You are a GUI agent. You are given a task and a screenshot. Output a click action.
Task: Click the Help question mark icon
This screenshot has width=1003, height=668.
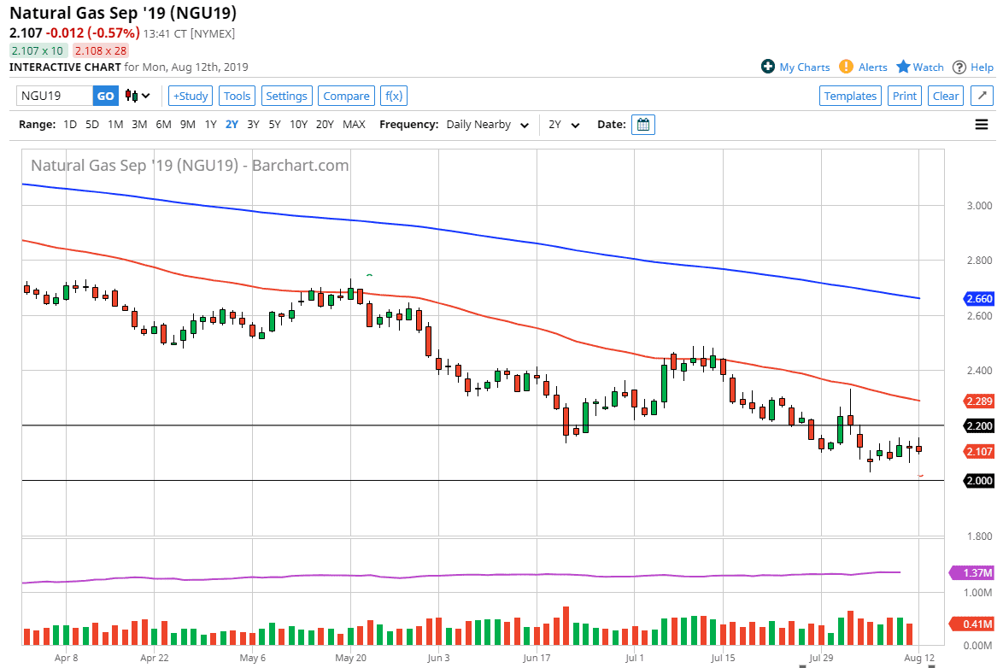[x=959, y=67]
